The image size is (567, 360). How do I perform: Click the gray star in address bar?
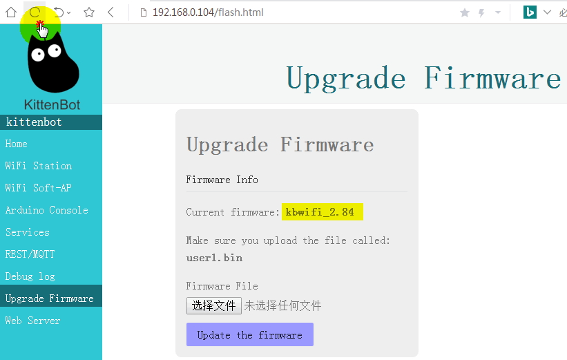[465, 13]
